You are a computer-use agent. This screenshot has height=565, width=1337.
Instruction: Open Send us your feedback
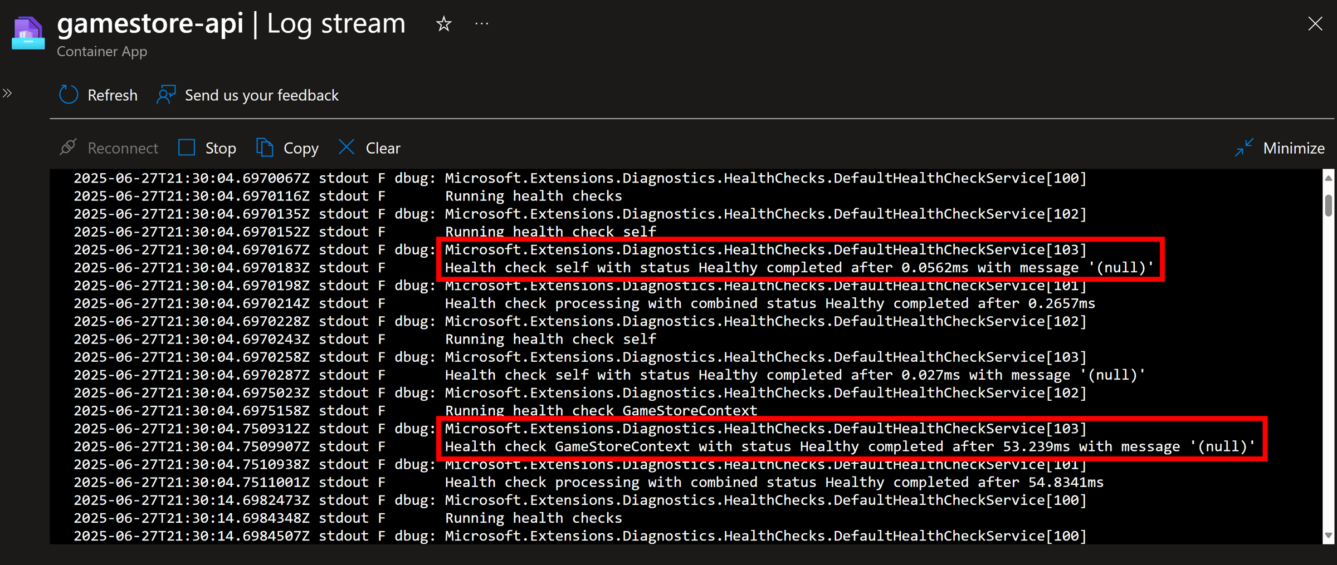pos(262,95)
